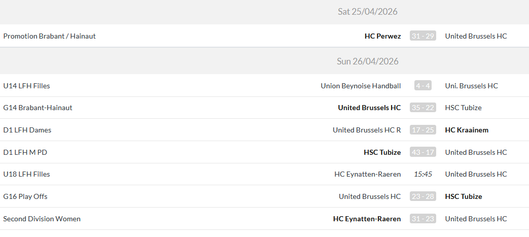Open Union Beynoise Handball team link

[x=361, y=86]
